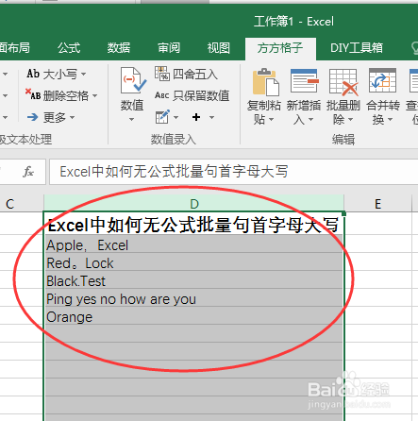Click in the formula bar text
418x421 pixels.
pos(174,172)
